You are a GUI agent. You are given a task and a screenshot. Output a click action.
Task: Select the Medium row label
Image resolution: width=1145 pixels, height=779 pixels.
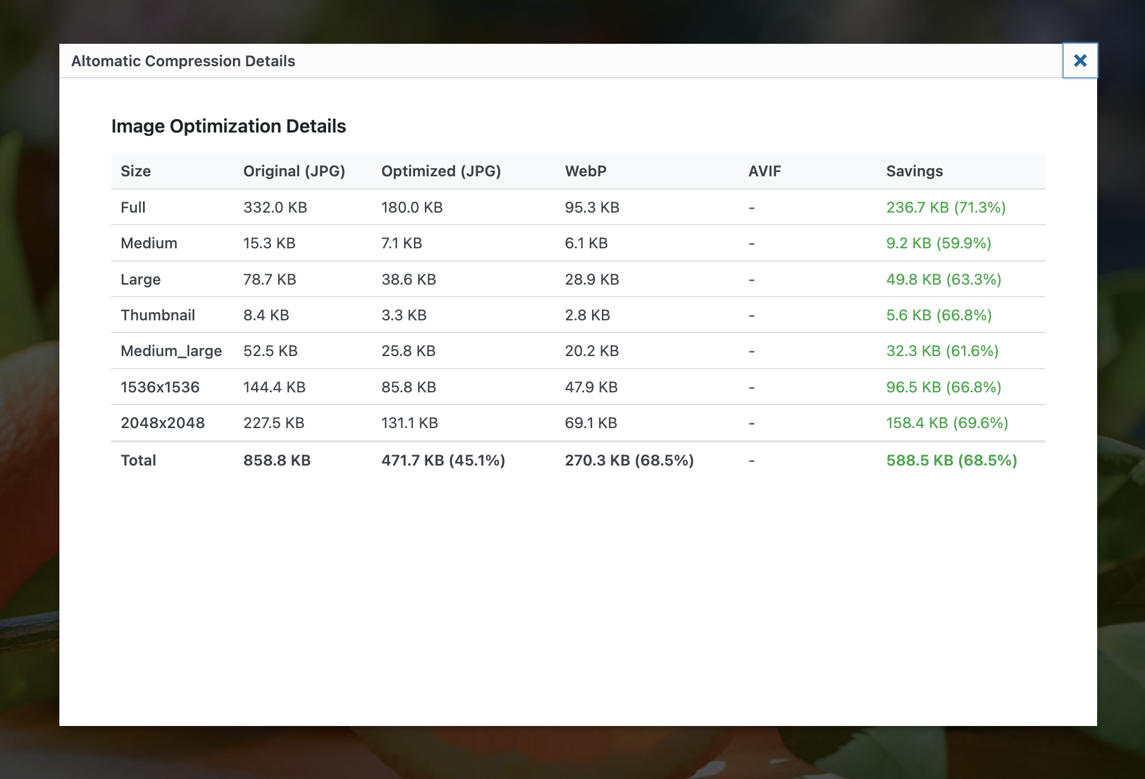(149, 243)
